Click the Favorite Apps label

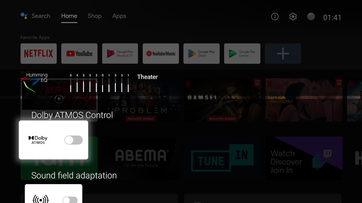click(x=35, y=38)
